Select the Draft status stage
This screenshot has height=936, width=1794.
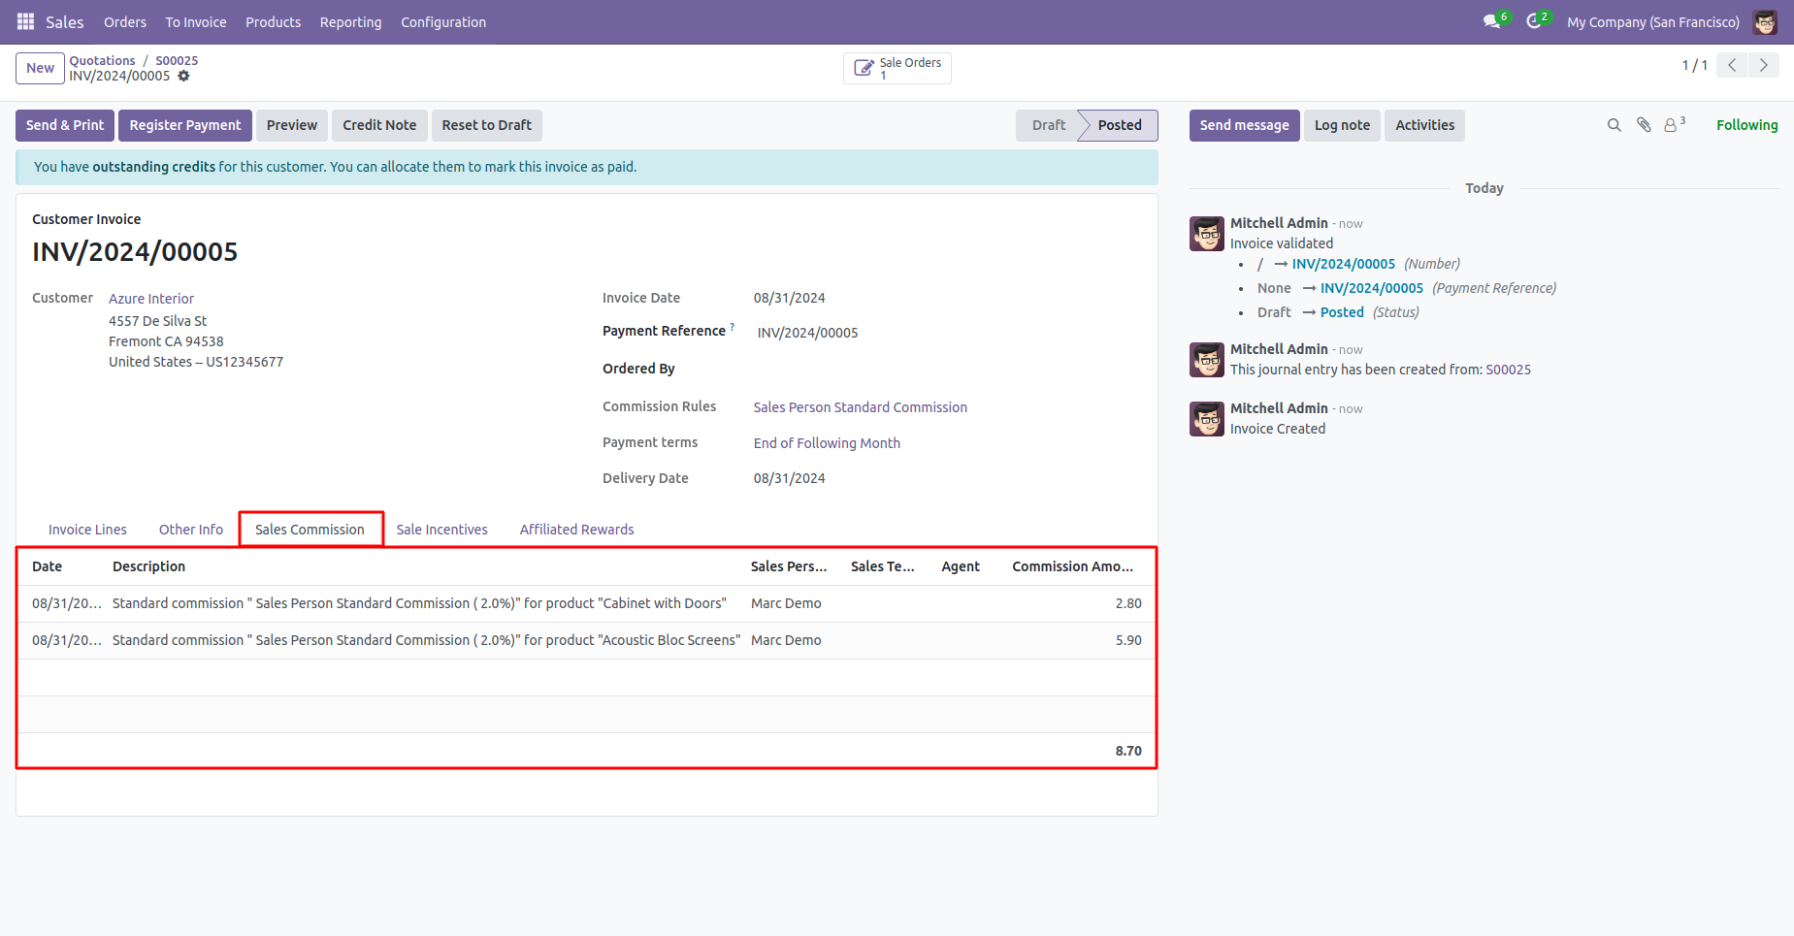(x=1048, y=125)
